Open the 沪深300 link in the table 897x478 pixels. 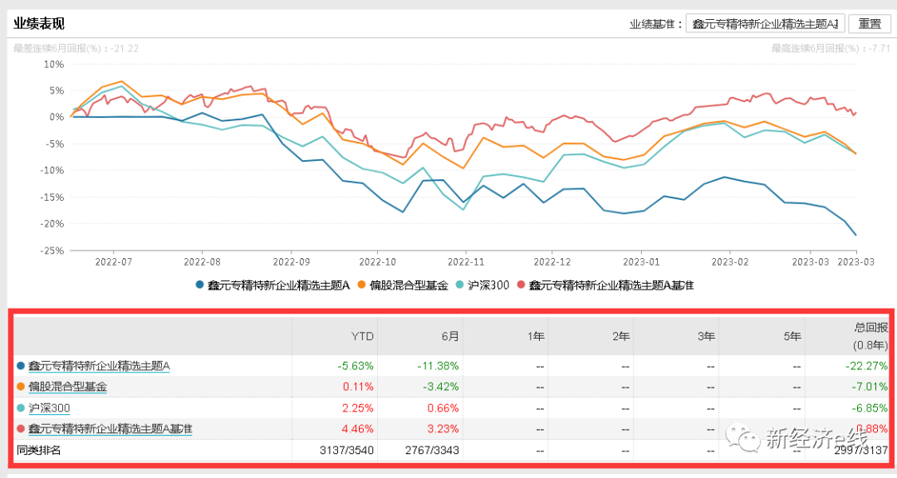coord(49,407)
